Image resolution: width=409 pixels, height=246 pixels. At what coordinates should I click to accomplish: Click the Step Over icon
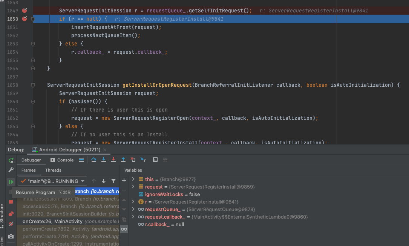(x=93, y=160)
